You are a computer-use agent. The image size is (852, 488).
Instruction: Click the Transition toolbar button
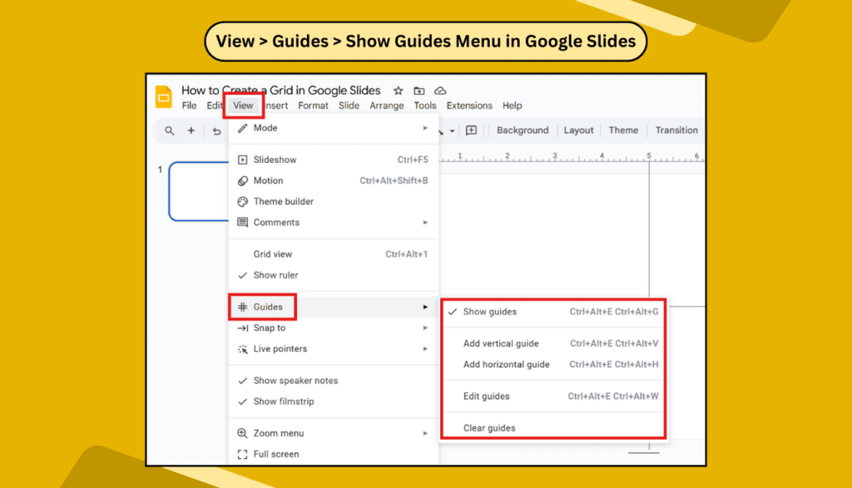pos(676,131)
